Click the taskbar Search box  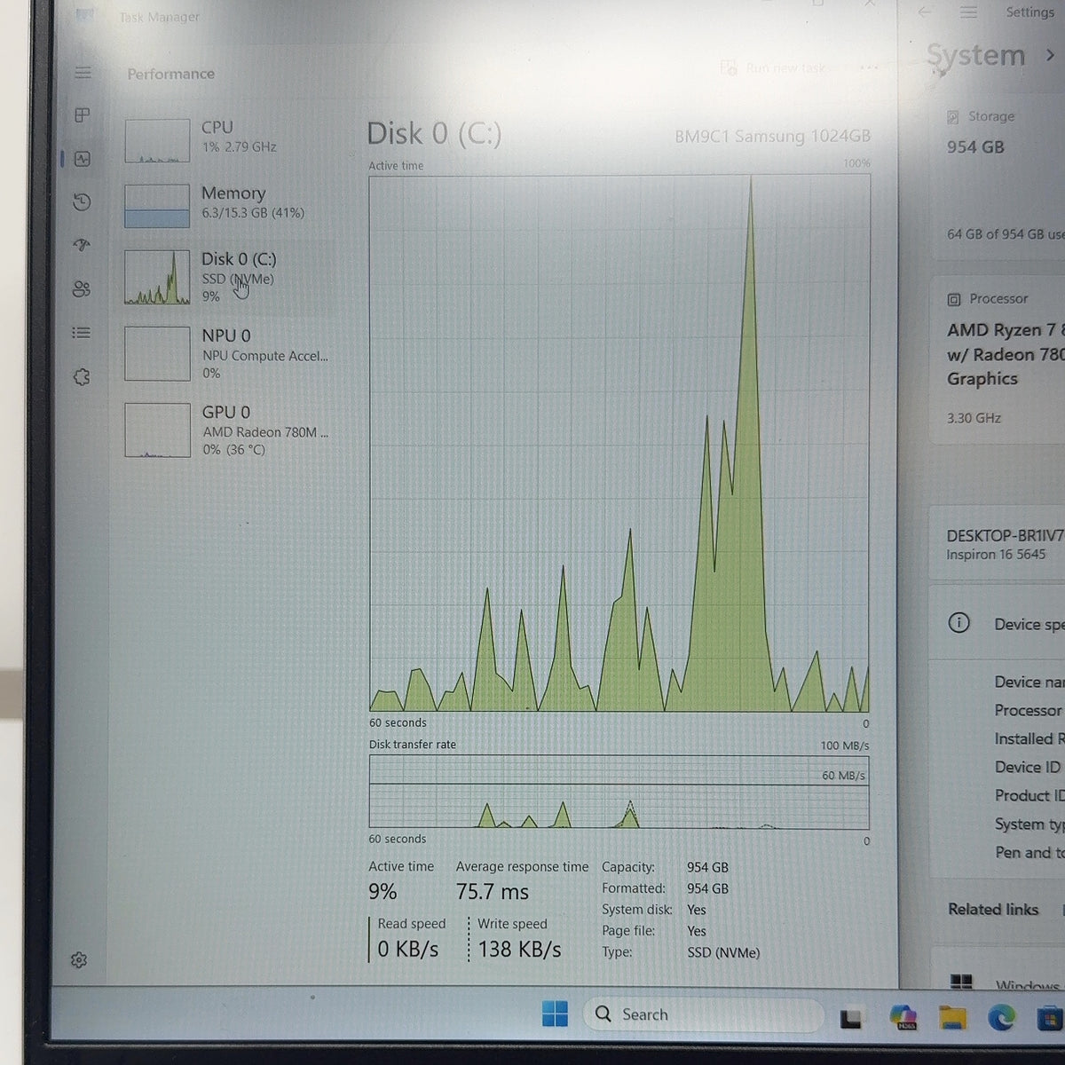point(703,1014)
